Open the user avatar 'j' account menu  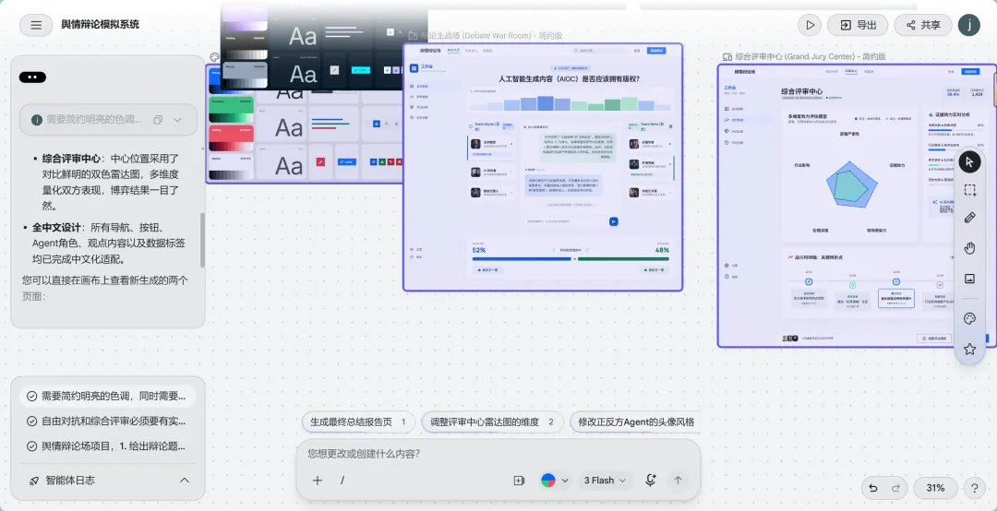(x=969, y=25)
